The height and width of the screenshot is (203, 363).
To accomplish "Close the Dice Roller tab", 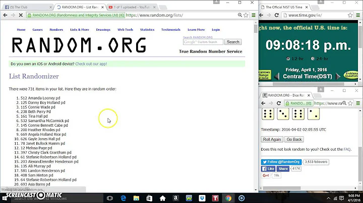I will point(309,95).
